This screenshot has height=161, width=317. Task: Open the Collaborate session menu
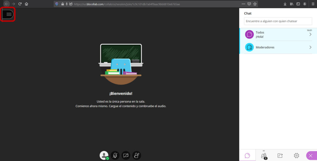[9, 14]
